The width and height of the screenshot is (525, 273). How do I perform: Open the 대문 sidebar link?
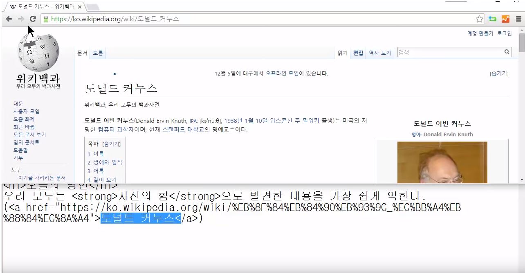click(18, 104)
